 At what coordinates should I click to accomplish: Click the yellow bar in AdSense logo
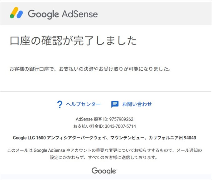click(x=14, y=11)
